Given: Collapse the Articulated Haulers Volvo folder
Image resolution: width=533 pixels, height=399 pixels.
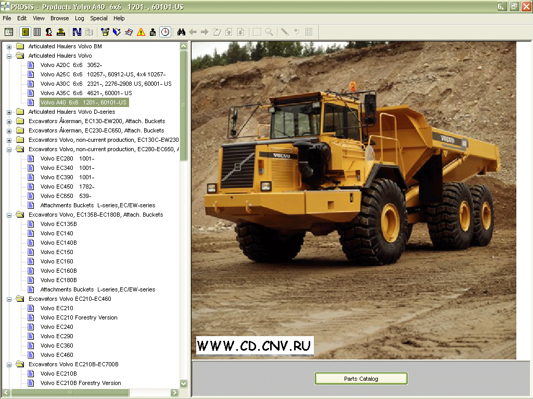Looking at the screenshot, I should pyautogui.click(x=9, y=56).
